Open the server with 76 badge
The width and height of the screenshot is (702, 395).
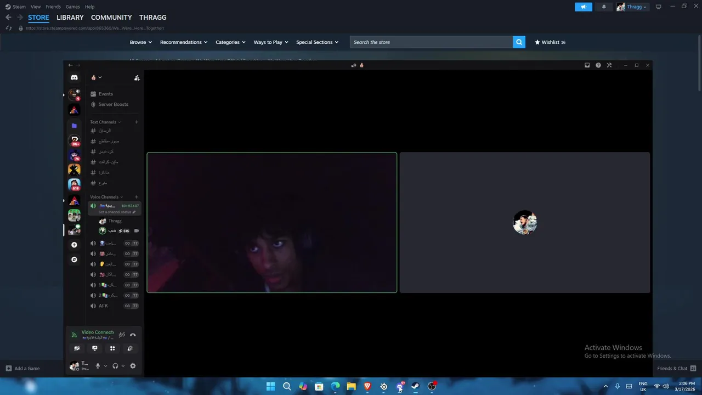tap(74, 155)
